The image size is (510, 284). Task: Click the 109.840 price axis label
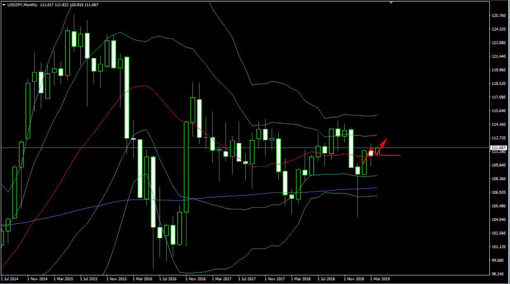tap(498, 165)
